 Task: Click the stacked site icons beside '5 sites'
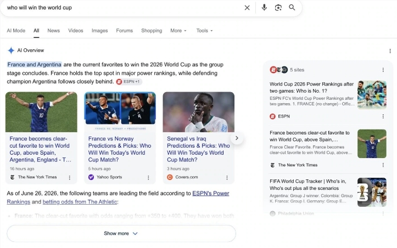coord(278,70)
